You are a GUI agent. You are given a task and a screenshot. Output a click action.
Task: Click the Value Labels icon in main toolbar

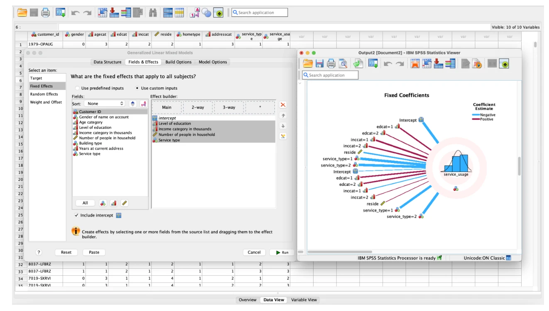tap(195, 12)
